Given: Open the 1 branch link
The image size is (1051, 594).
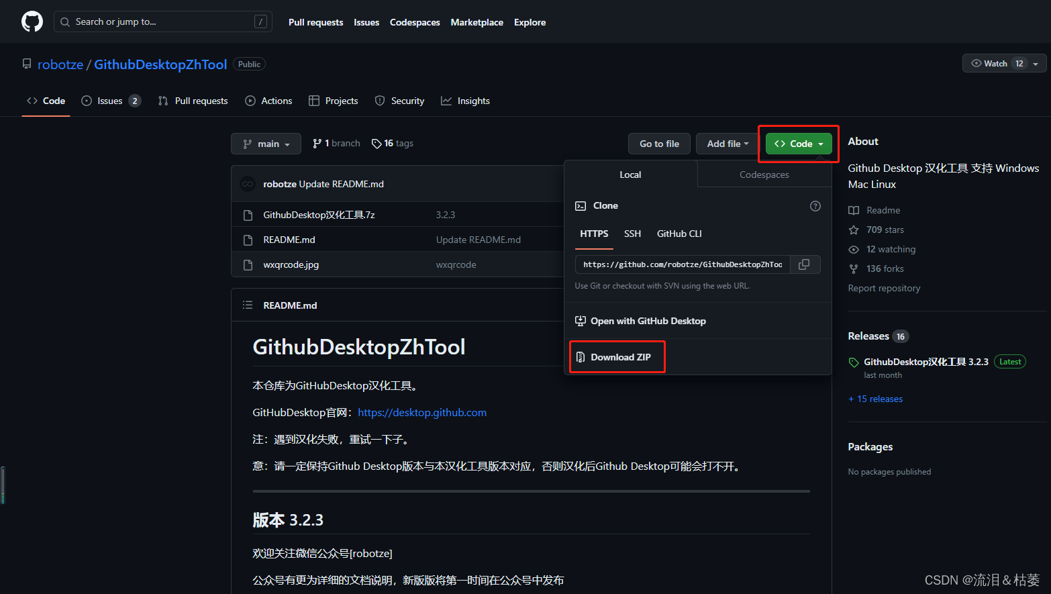Looking at the screenshot, I should click(336, 144).
